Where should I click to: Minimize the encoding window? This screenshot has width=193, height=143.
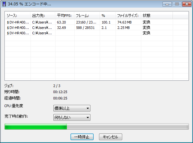click(167, 4)
